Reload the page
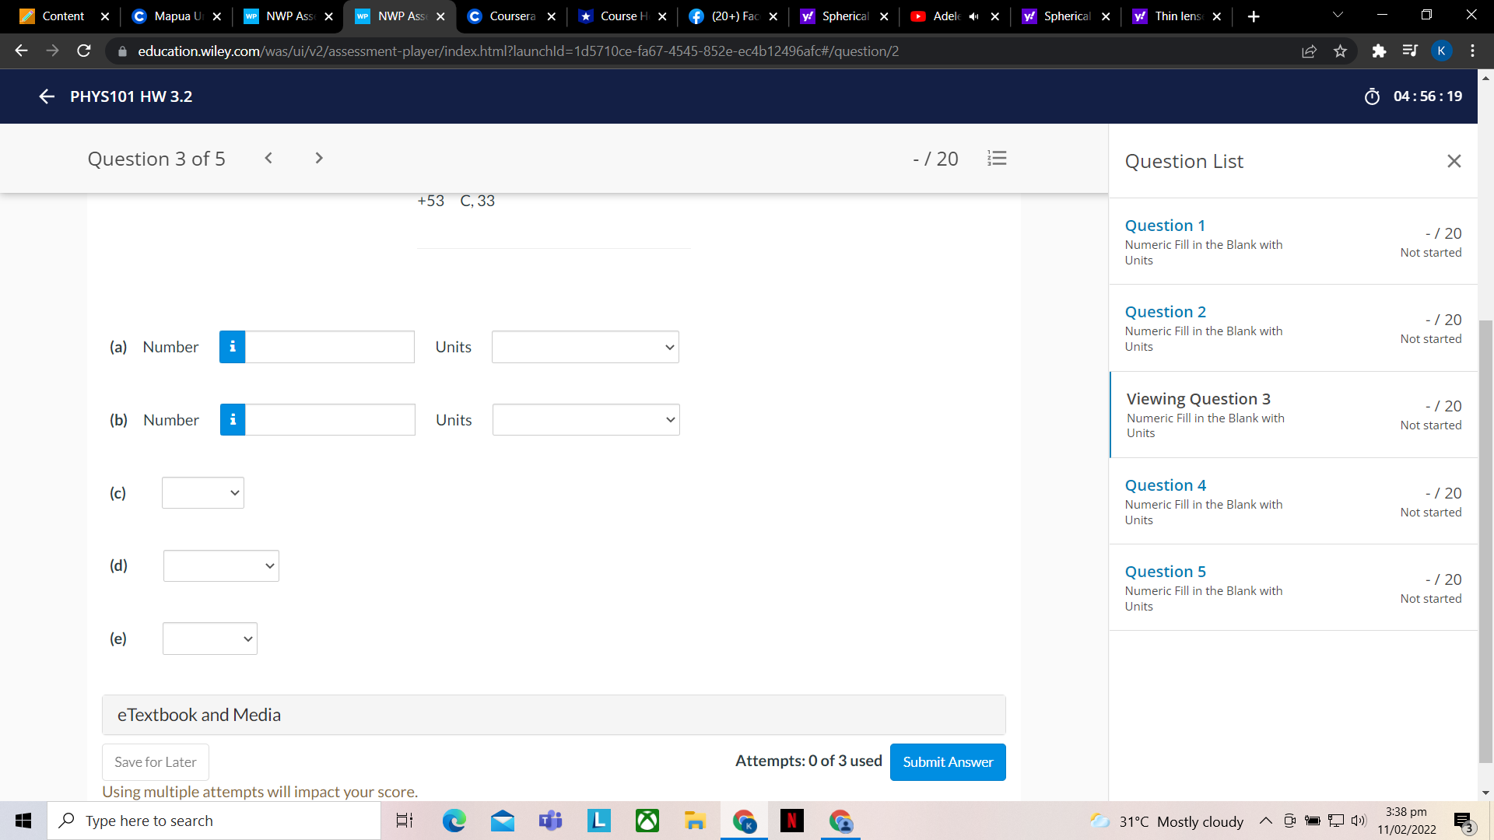1494x840 pixels. coord(84,51)
